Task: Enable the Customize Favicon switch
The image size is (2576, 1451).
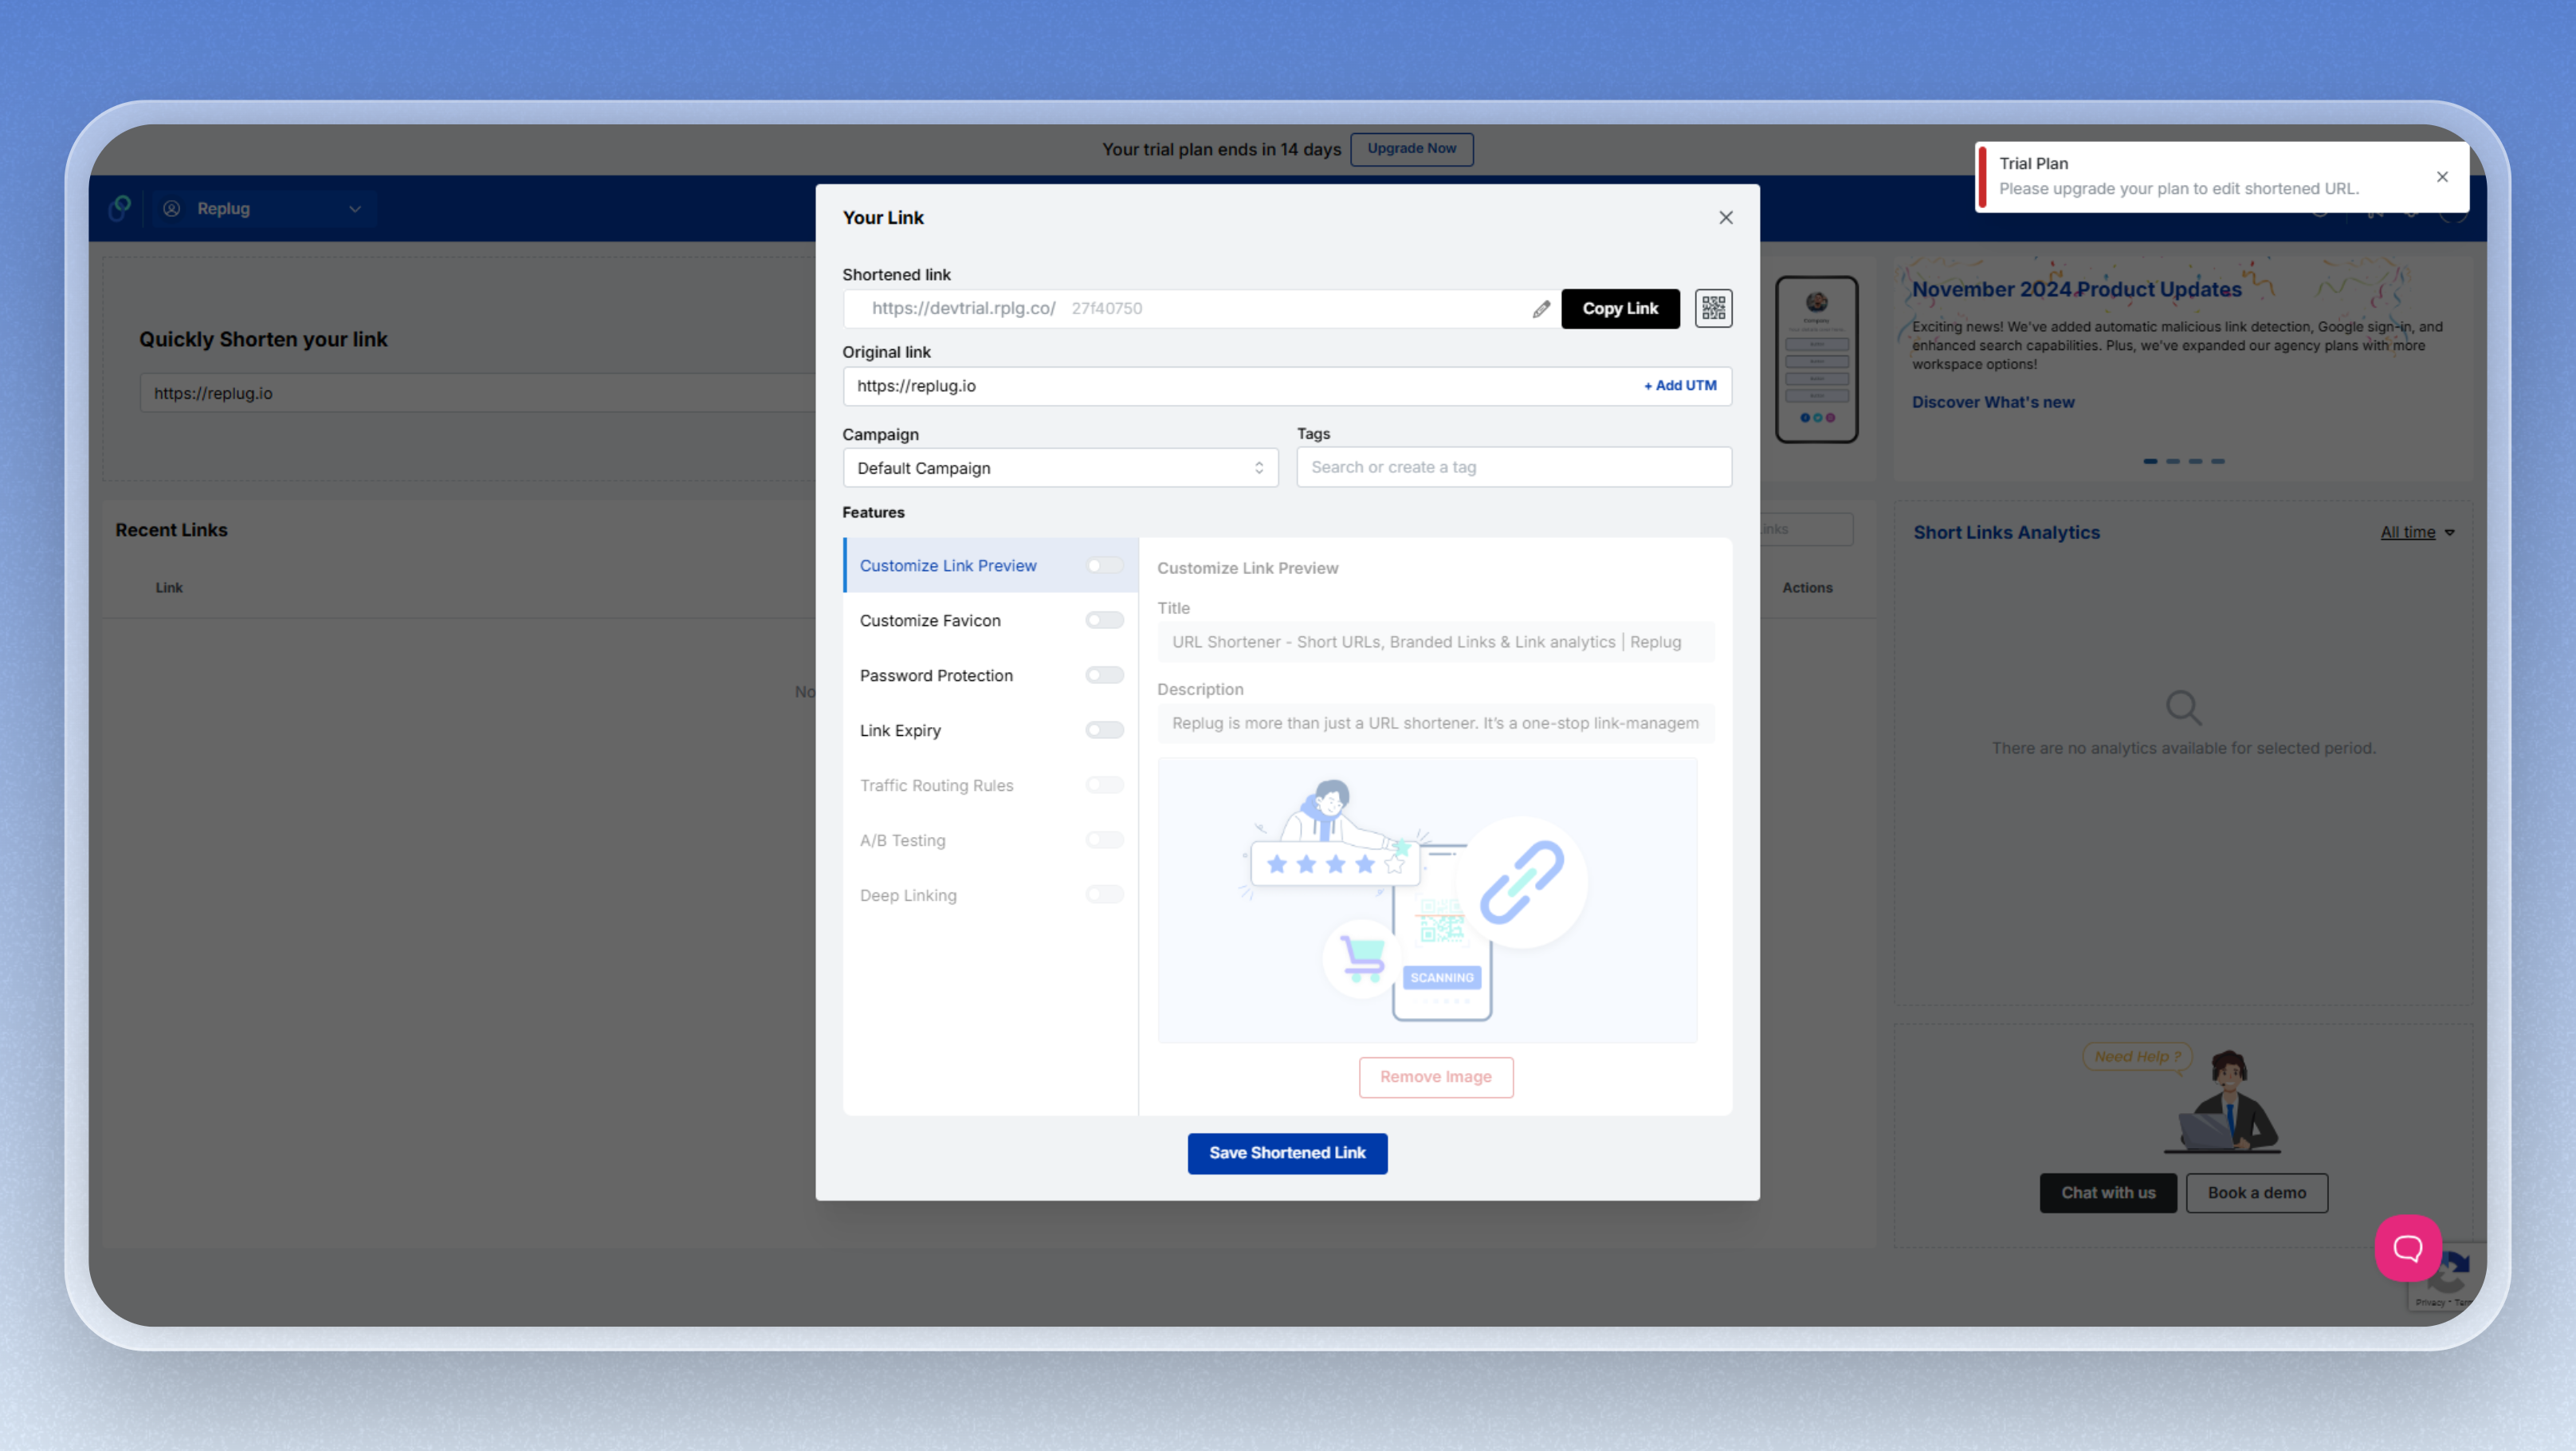Action: [1104, 621]
